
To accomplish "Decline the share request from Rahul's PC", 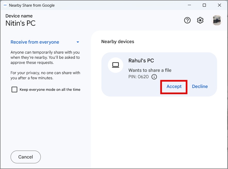I will [200, 86].
